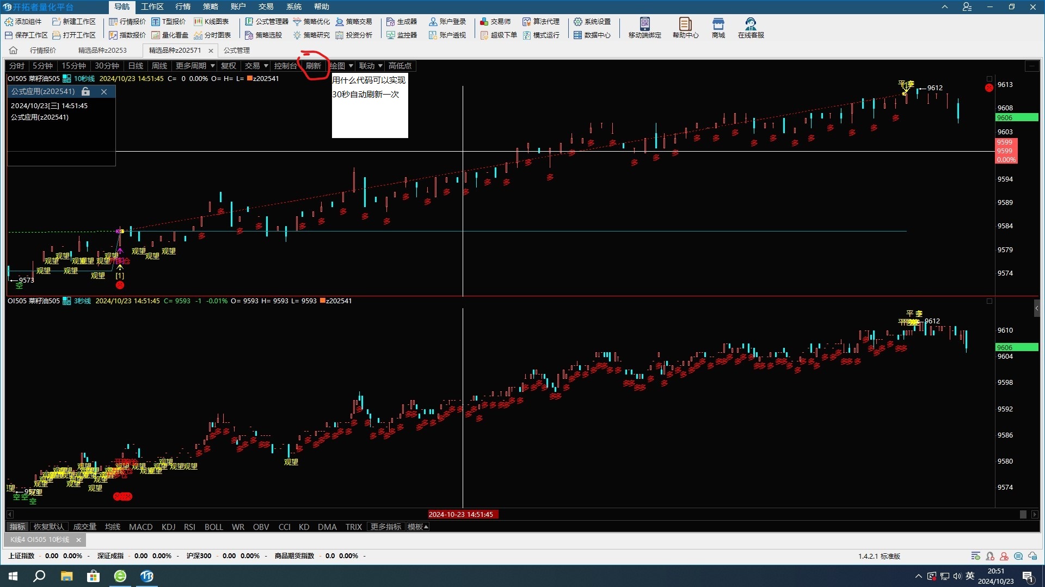
Task: Open K线图表 chart icon
Action: tap(198, 22)
